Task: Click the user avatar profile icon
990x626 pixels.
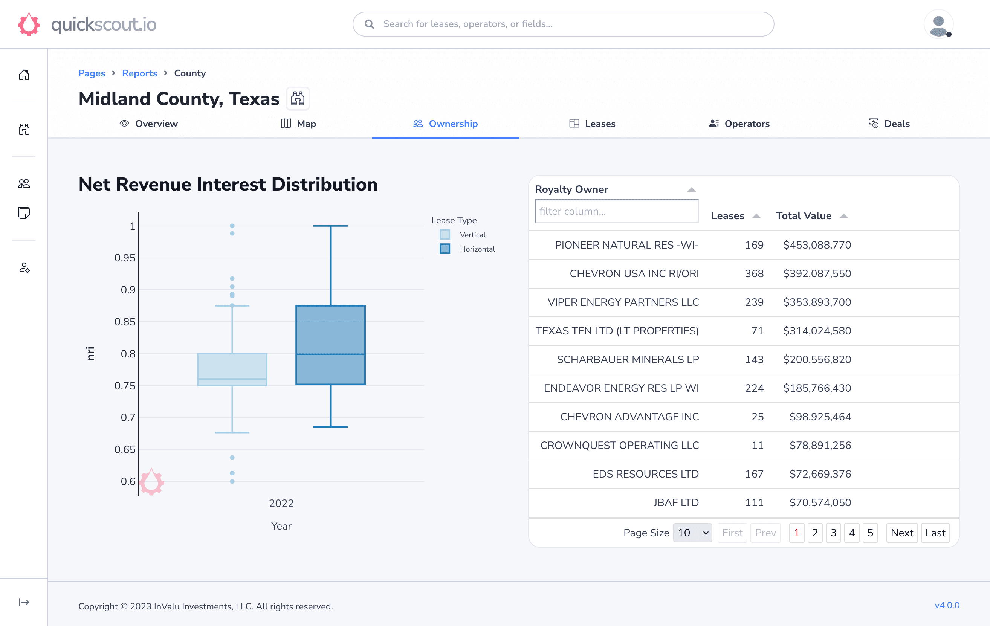Action: 939,24
